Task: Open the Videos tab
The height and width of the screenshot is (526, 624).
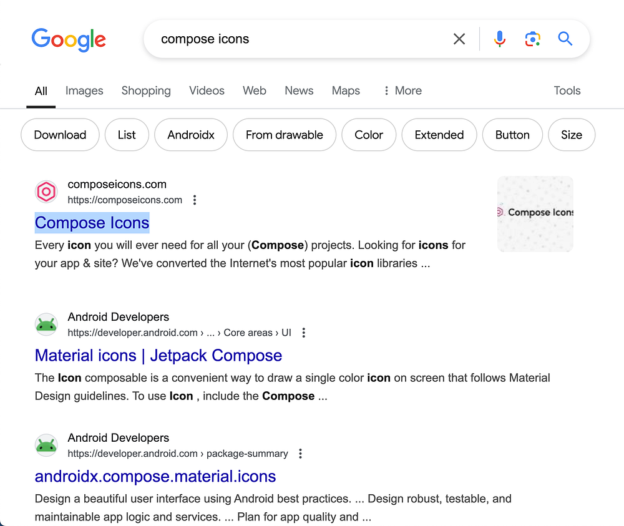Action: point(207,90)
